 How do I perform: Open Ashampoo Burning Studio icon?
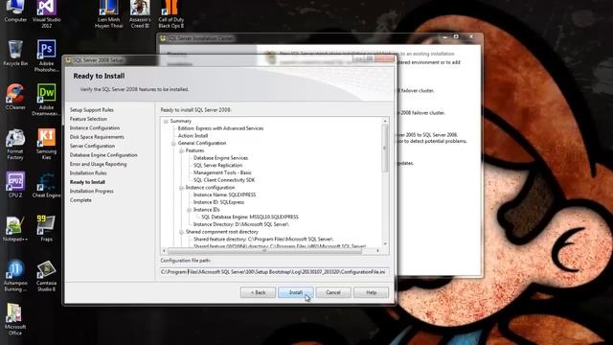[x=15, y=276]
